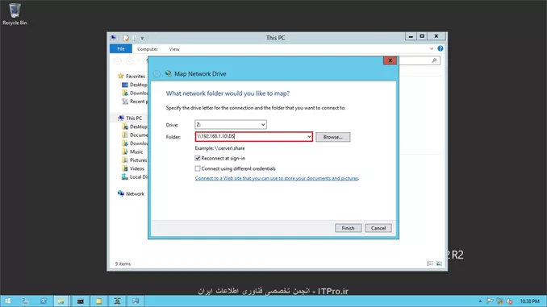547x307 pixels.
Task: Launch PowerShell from the taskbar
Action: pos(44,301)
